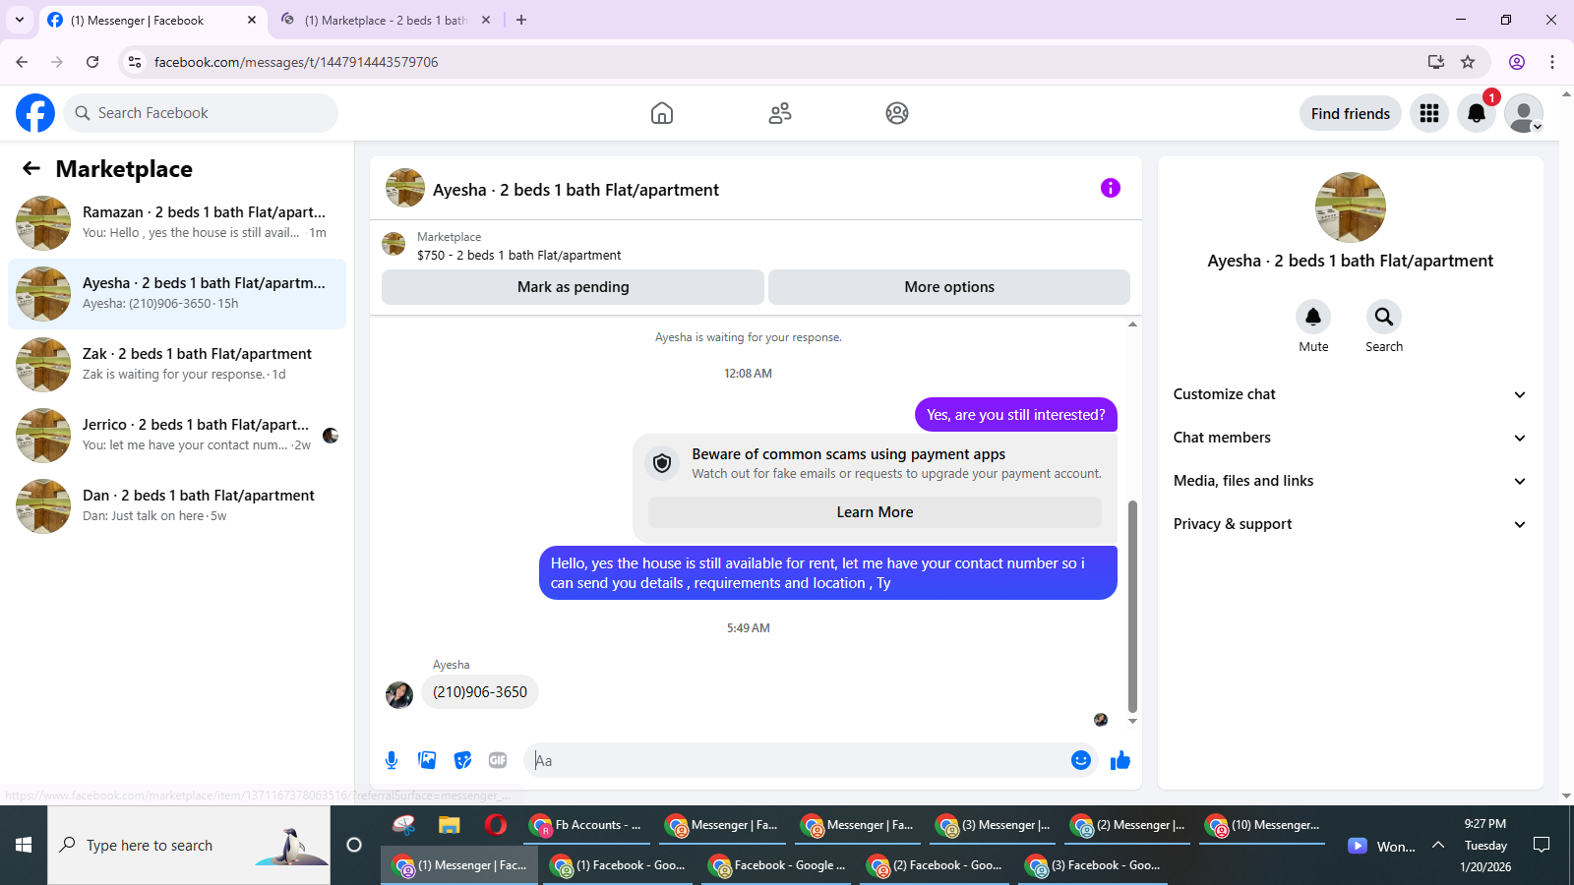Click the chat scrollbar thumb
1574x885 pixels.
1132,606
